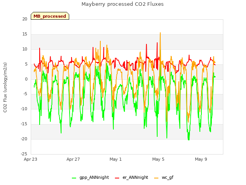Click the lowest green gpp_ANNnight trough near May 8
The height and width of the screenshot is (185, 246).
[189, 140]
